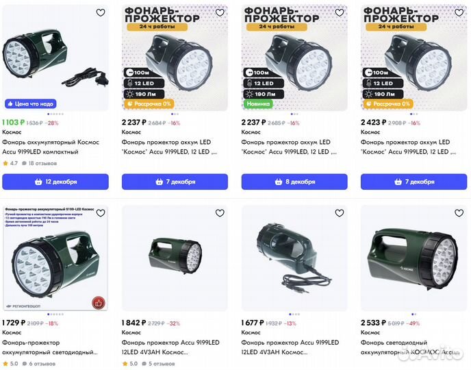The image size is (471, 370).
Task: Click heart icon on the 2 423 ₽ card
Action: [458, 13]
